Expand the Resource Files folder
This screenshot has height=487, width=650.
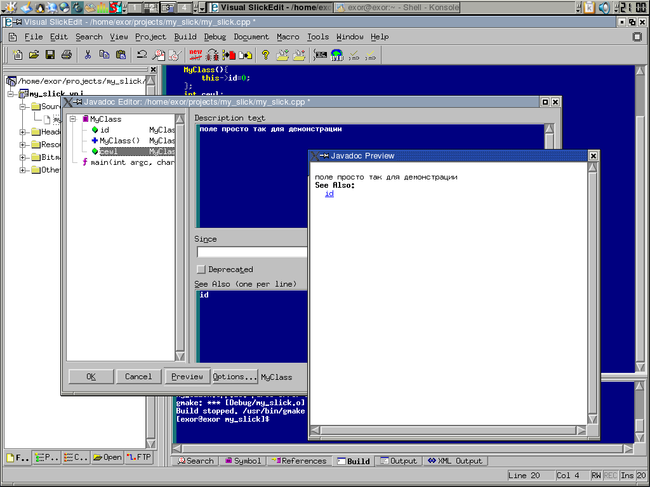tap(23, 145)
